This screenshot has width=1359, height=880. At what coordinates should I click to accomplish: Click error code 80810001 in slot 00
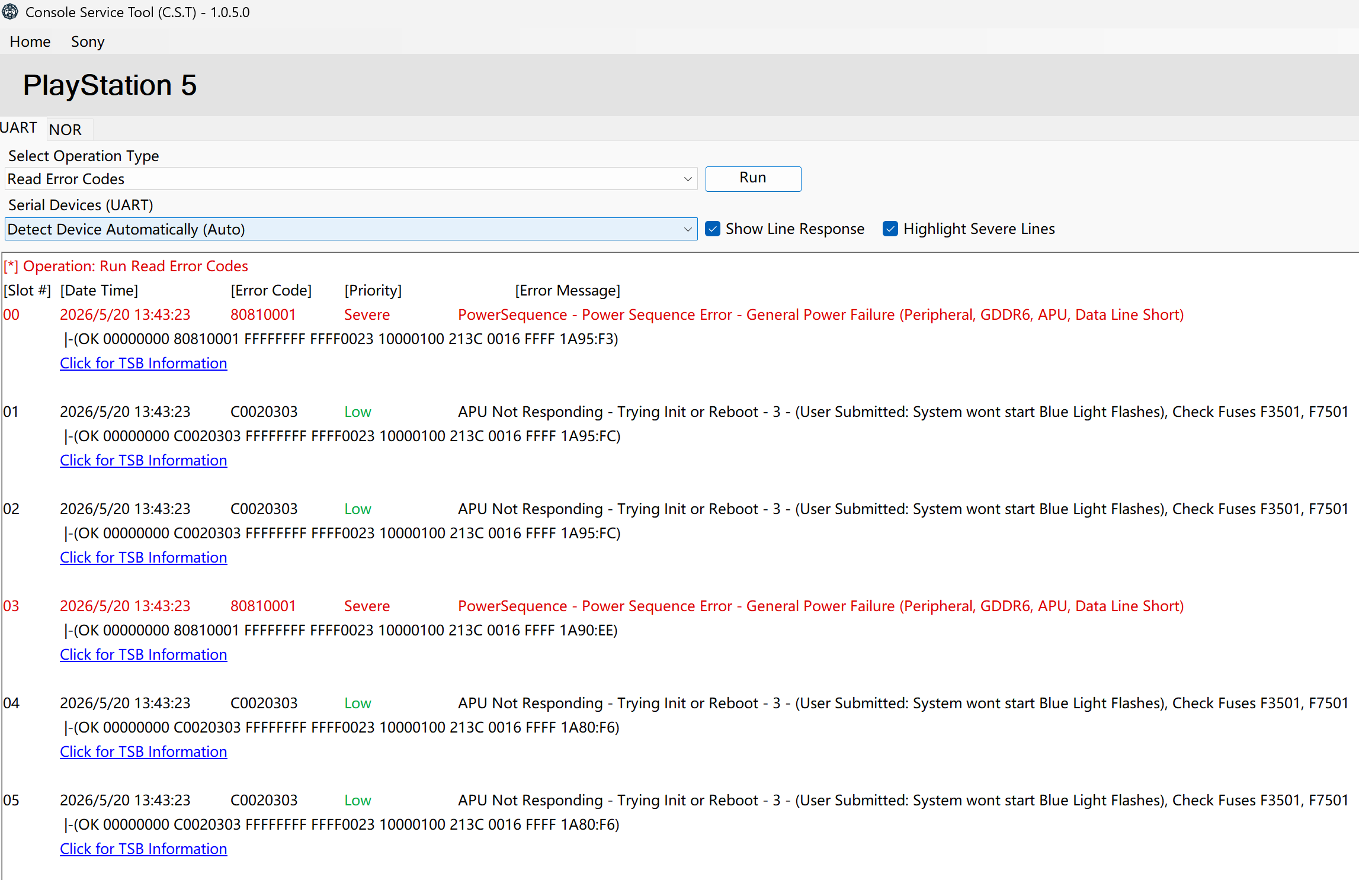(x=263, y=314)
